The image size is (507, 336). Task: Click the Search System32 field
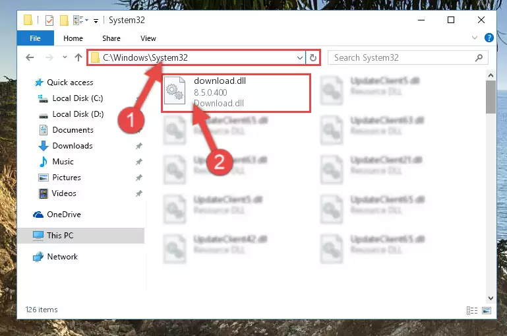407,57
